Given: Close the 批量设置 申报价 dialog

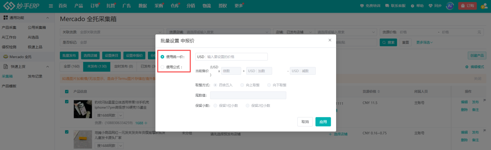Looking at the screenshot, I should click(330, 40).
